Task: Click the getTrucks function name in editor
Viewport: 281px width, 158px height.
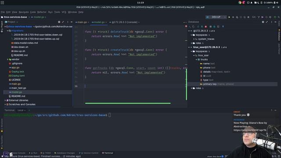Action: [100, 68]
